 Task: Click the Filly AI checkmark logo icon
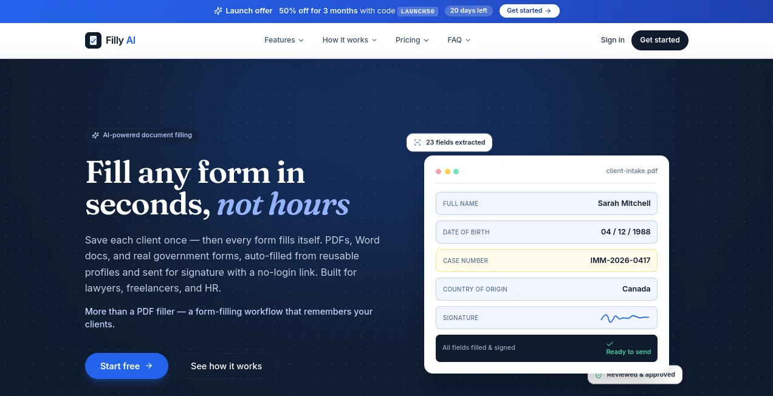coord(93,40)
